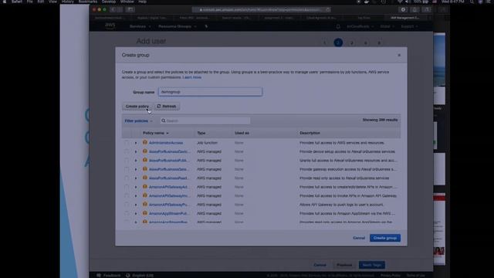The height and width of the screenshot is (278, 494).
Task: Open Spotlight search in the menu bar
Action: (472, 2)
